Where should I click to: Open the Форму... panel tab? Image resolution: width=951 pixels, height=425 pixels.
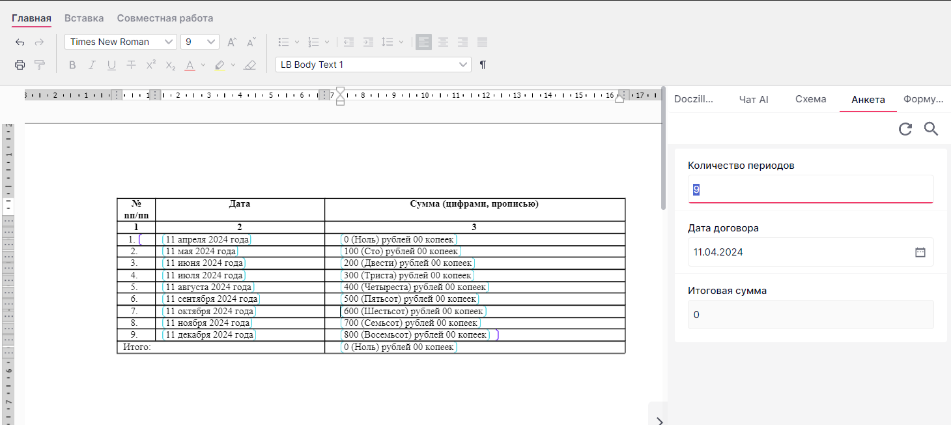[924, 99]
